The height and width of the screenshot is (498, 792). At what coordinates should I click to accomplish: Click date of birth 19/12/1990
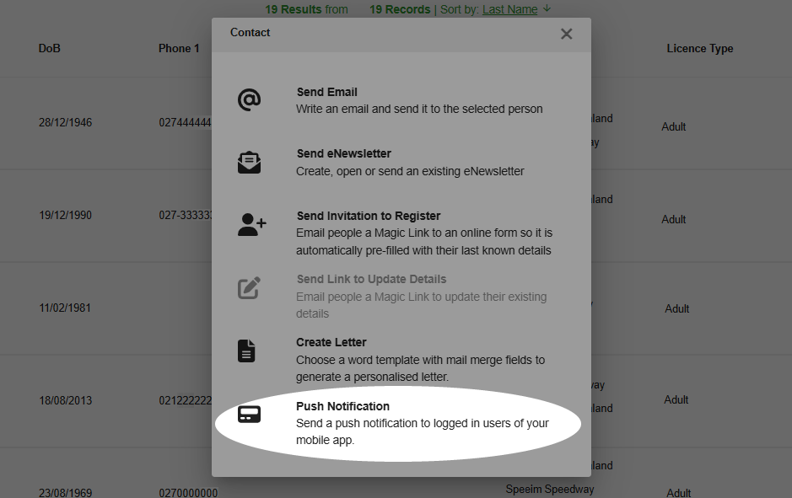point(66,216)
